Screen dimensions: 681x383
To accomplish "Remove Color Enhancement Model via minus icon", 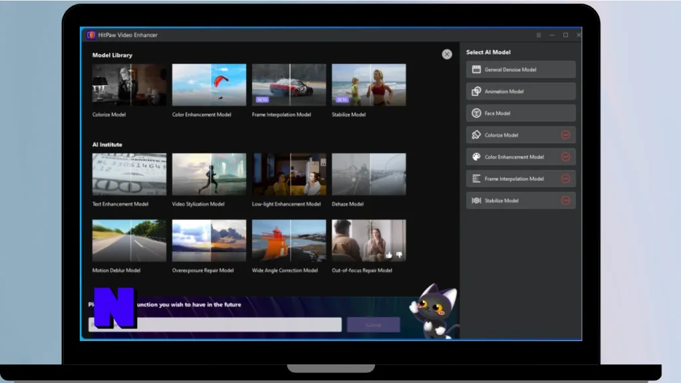I will click(565, 157).
